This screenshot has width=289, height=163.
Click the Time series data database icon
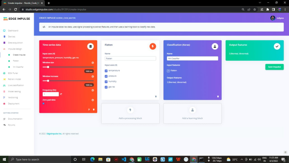point(90,46)
